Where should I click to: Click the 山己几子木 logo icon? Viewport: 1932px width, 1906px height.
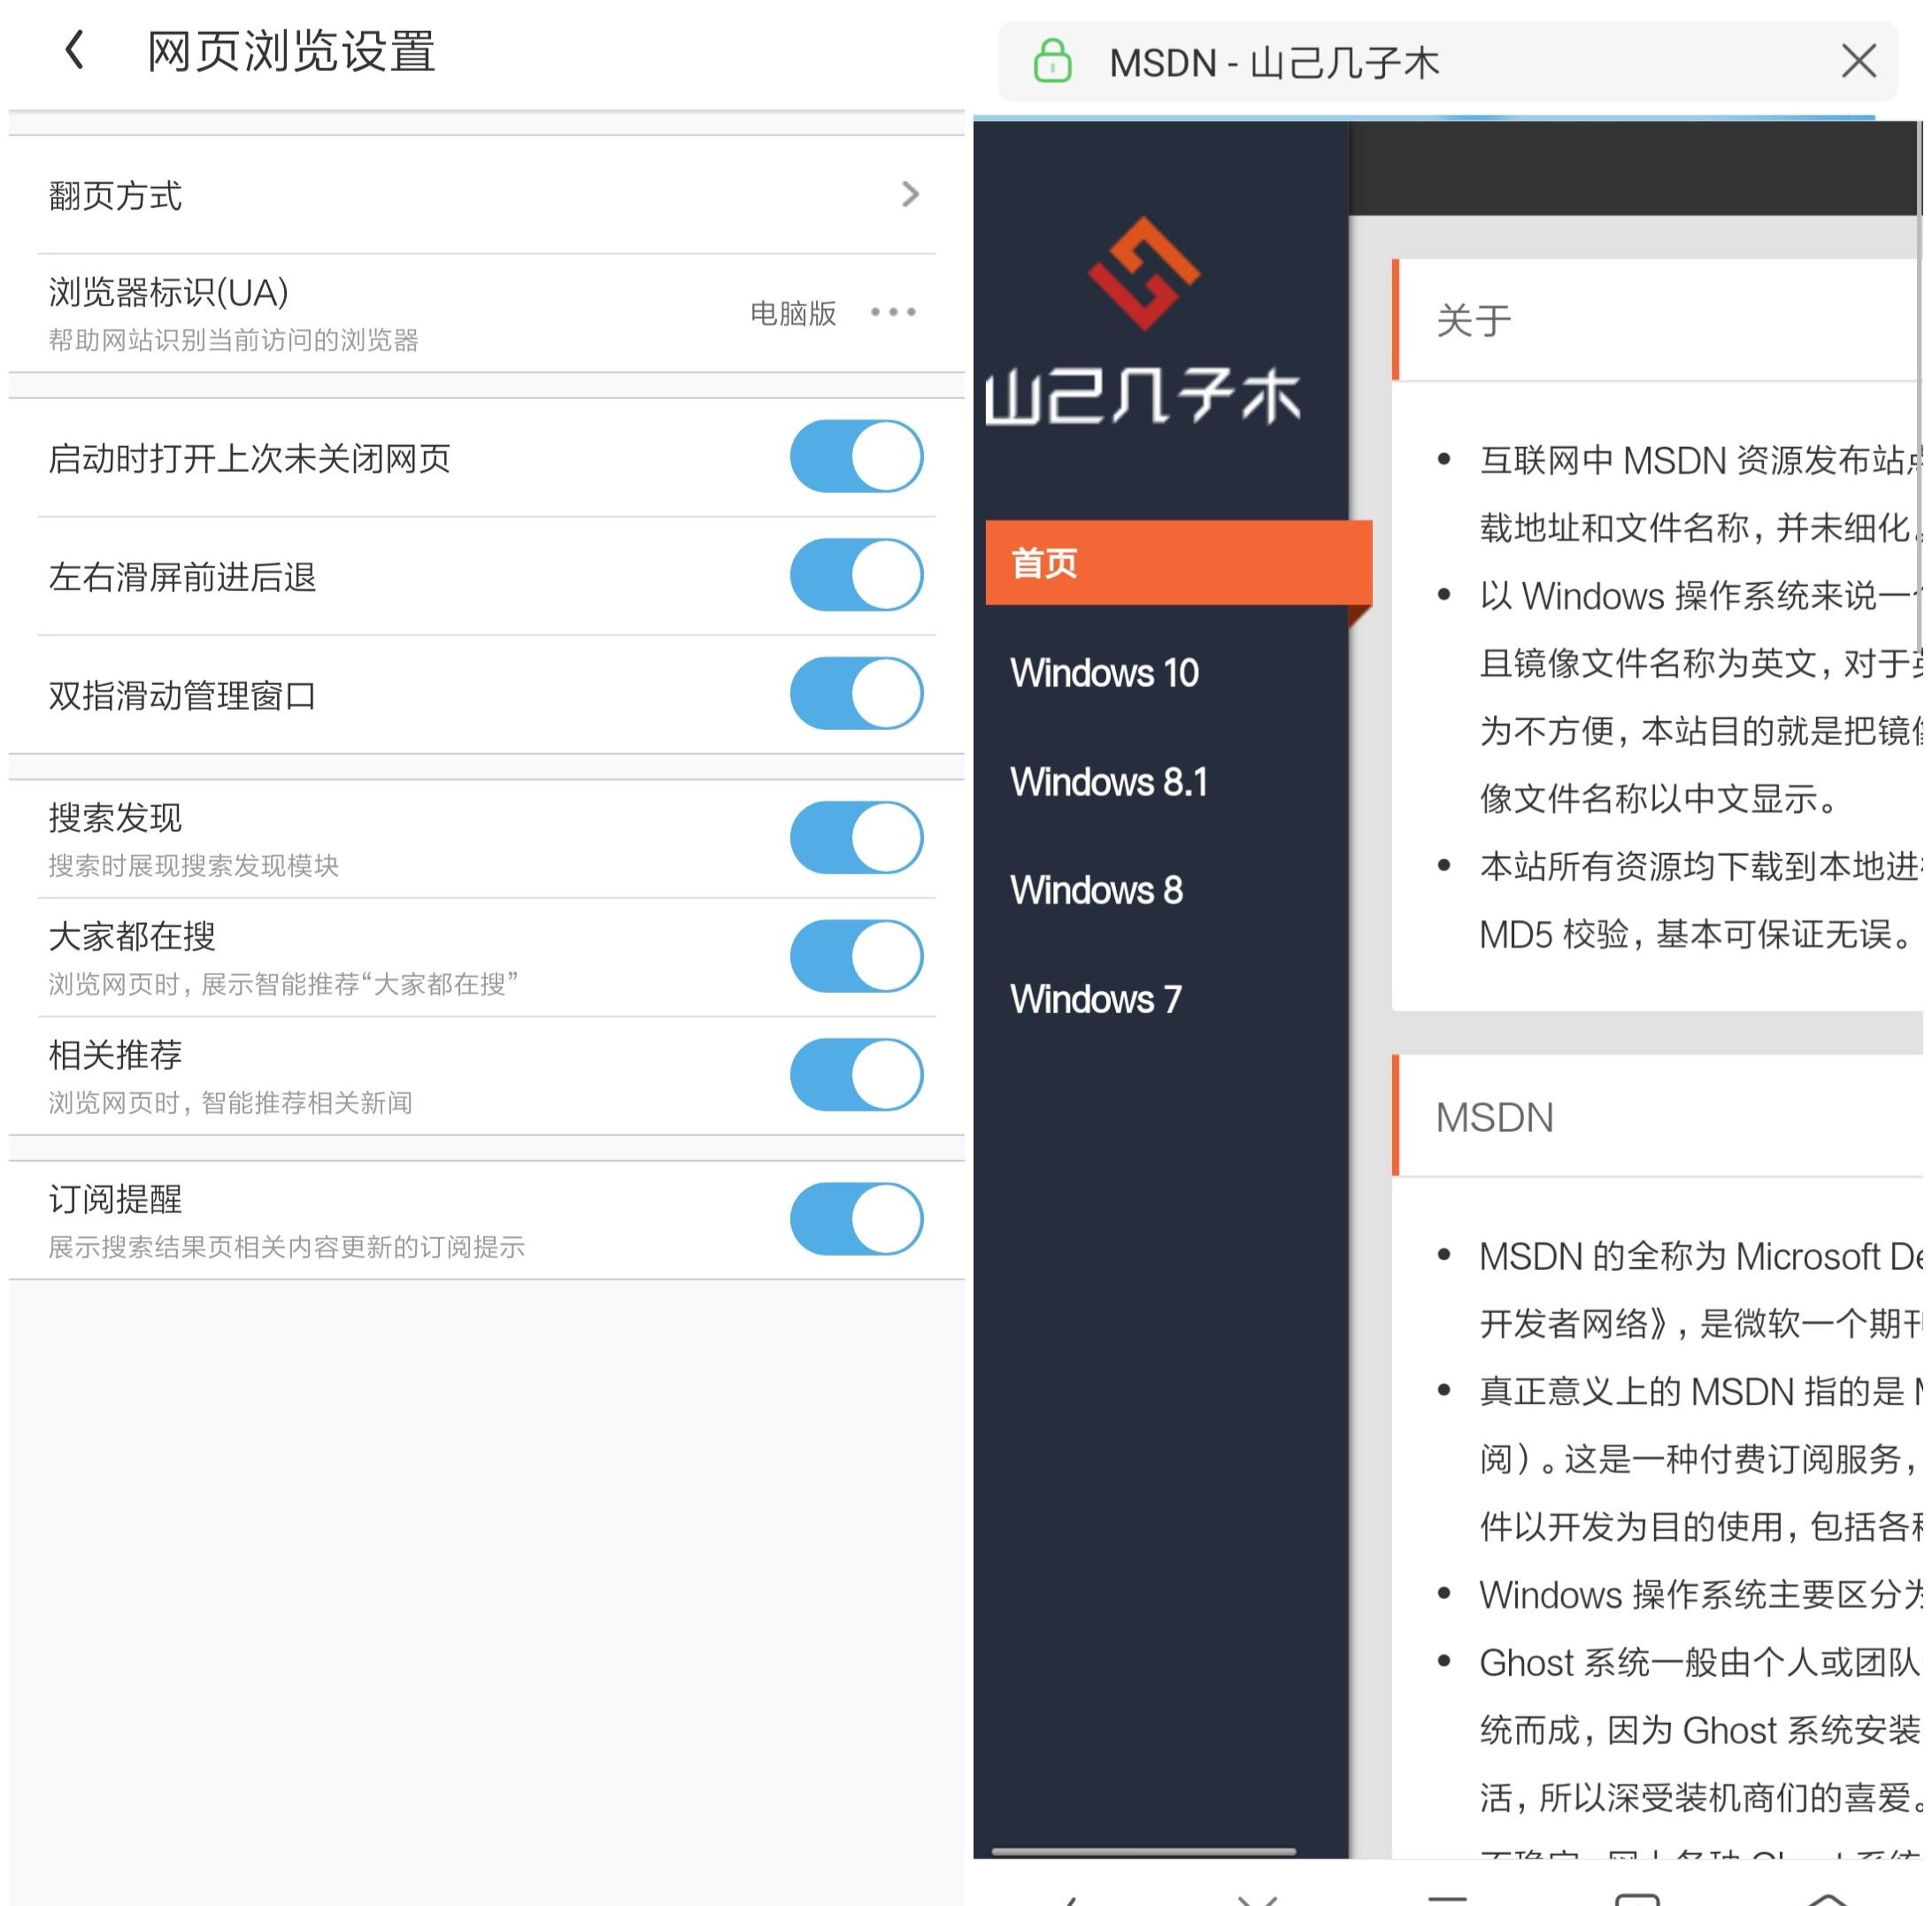[1144, 273]
